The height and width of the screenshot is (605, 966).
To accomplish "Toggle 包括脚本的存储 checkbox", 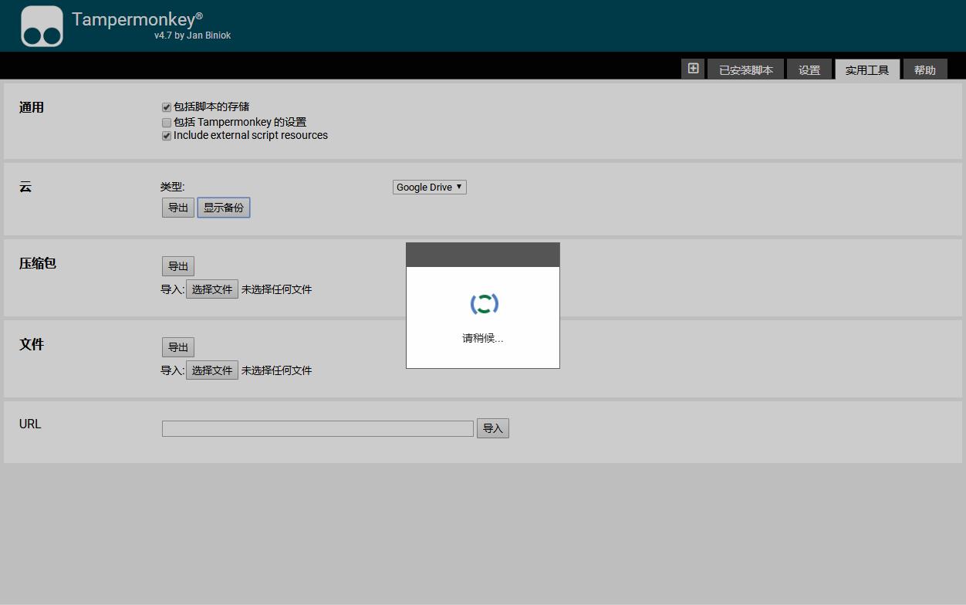I will point(167,107).
